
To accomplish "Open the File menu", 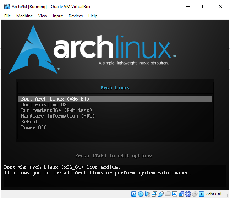I will 7,16.
